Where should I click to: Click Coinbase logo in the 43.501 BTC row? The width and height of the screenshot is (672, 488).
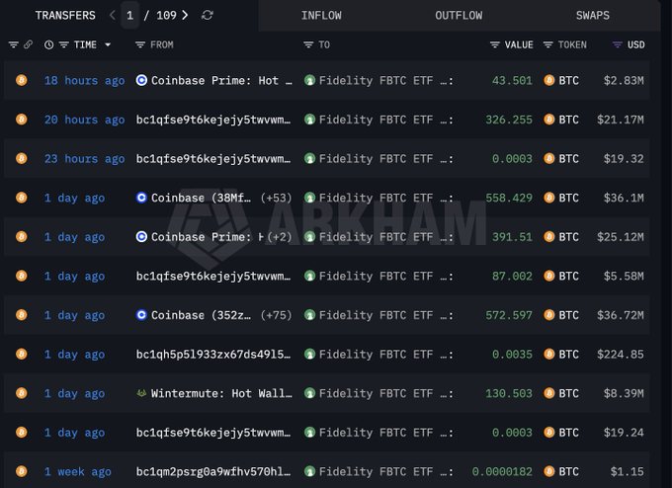(x=141, y=80)
